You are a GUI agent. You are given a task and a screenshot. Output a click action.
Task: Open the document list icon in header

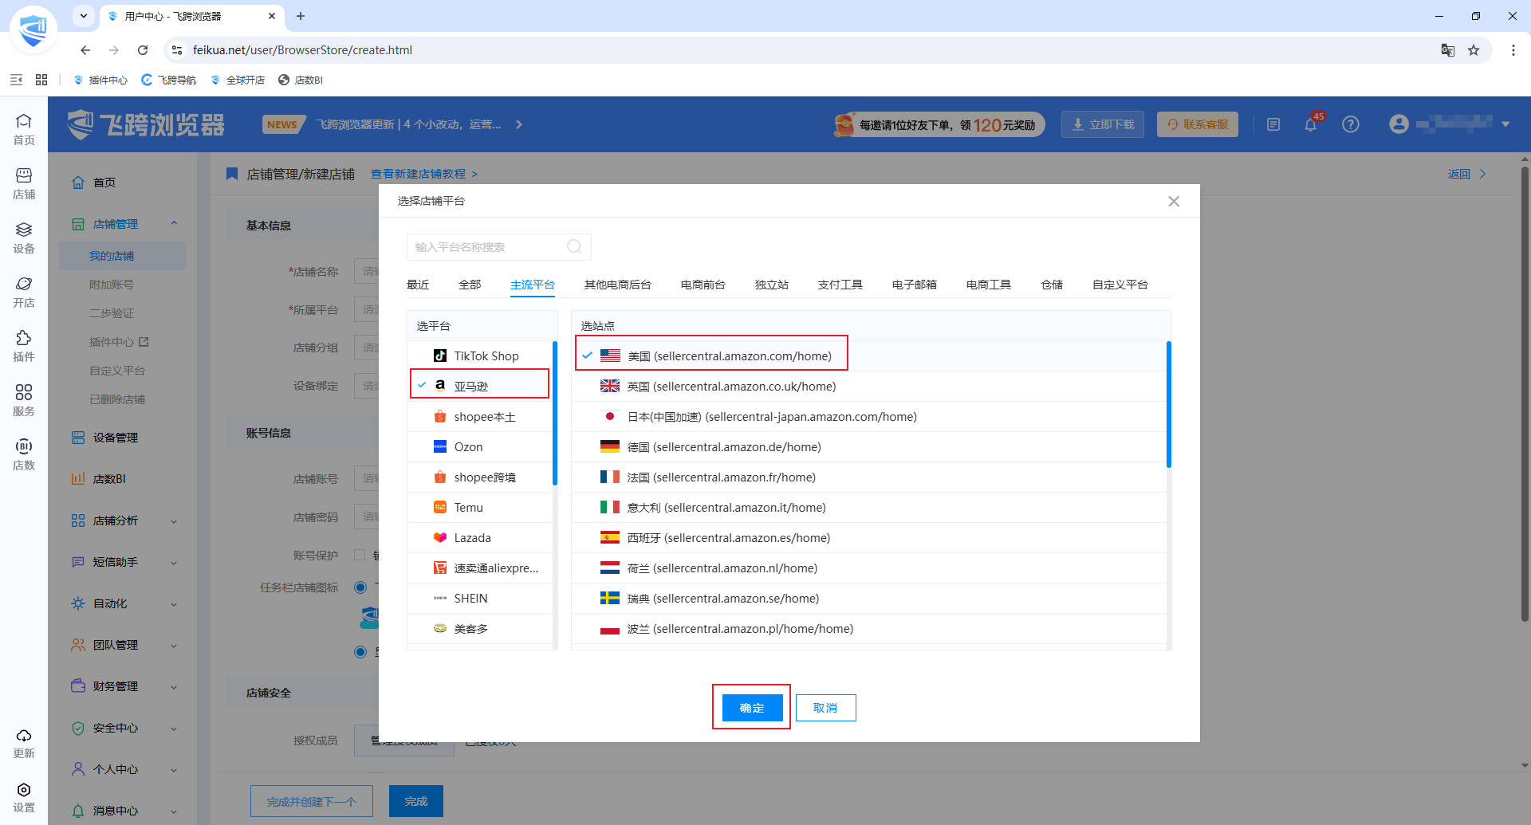pos(1273,124)
